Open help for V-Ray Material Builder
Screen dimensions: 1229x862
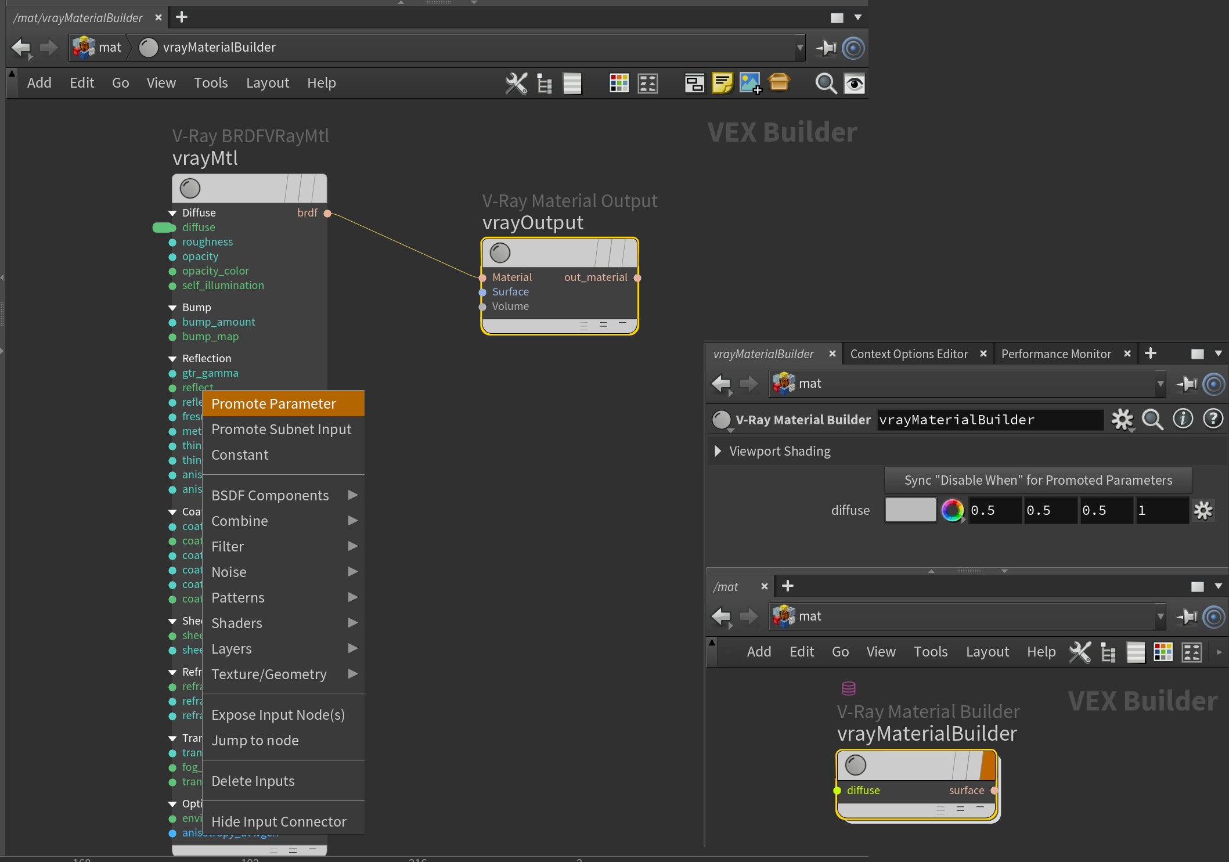pos(1213,419)
